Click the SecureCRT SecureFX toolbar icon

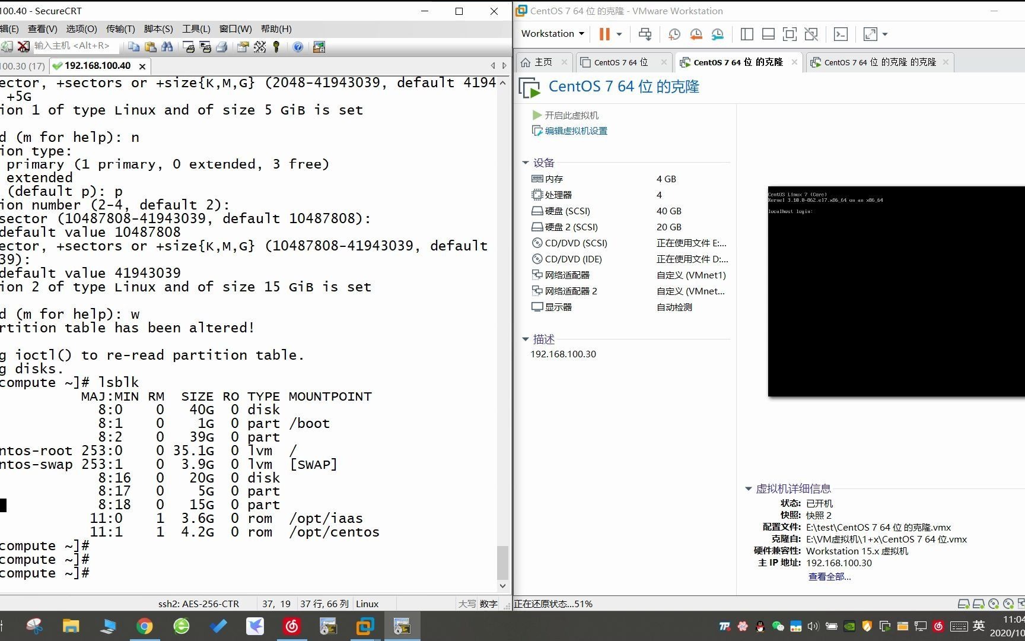coord(319,46)
